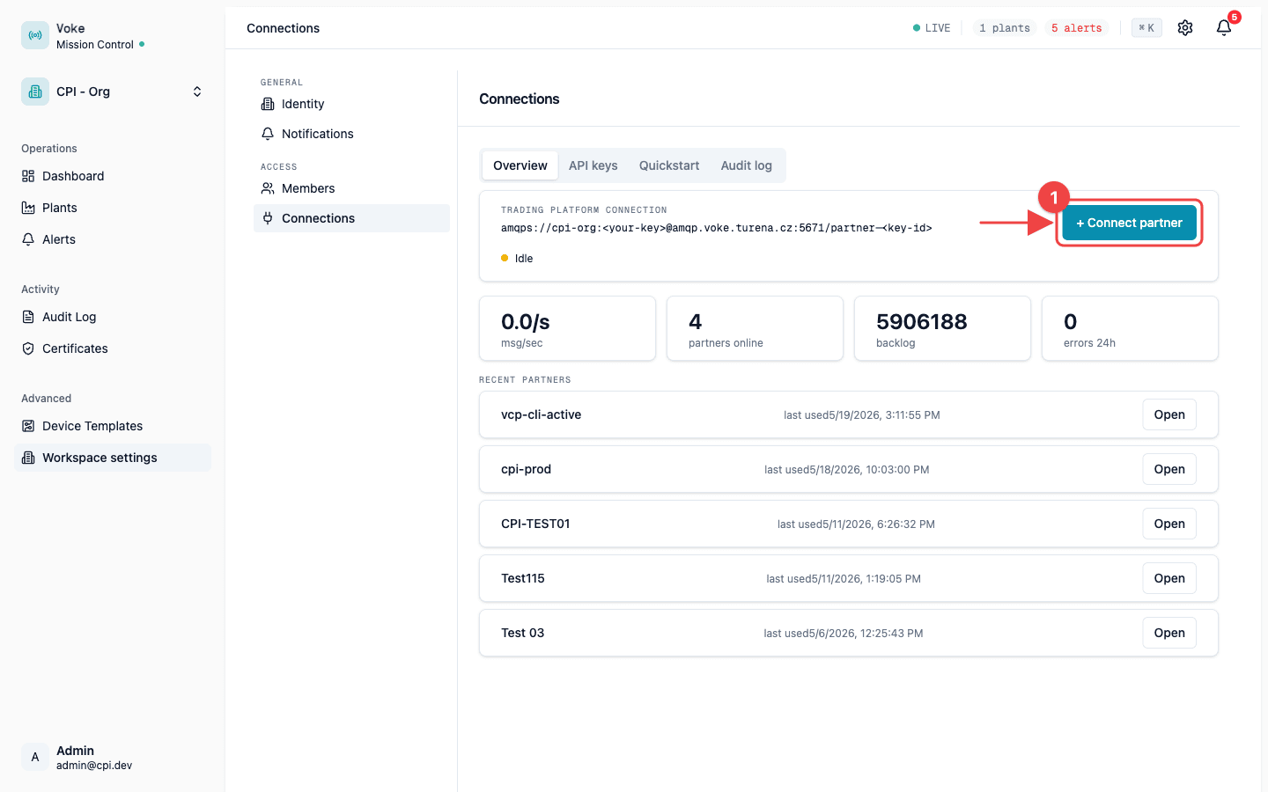The width and height of the screenshot is (1268, 792).
Task: Open Dashboard from the sidebar
Action: point(113,176)
